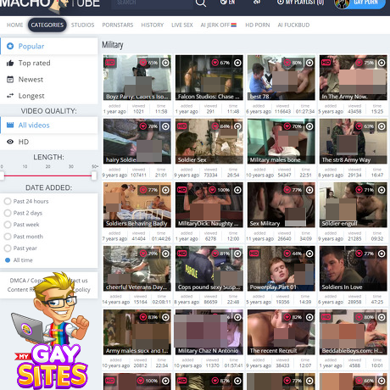
Task: Click the HD badge on 'Powerplay Part 01'
Action: point(253,253)
